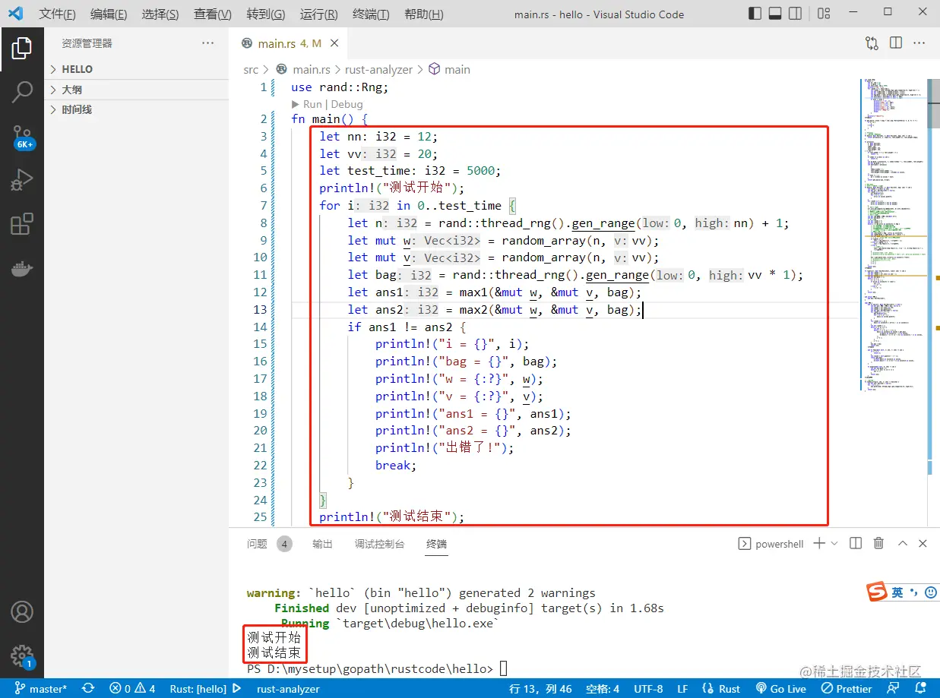Close the bottom panel

pyautogui.click(x=923, y=543)
